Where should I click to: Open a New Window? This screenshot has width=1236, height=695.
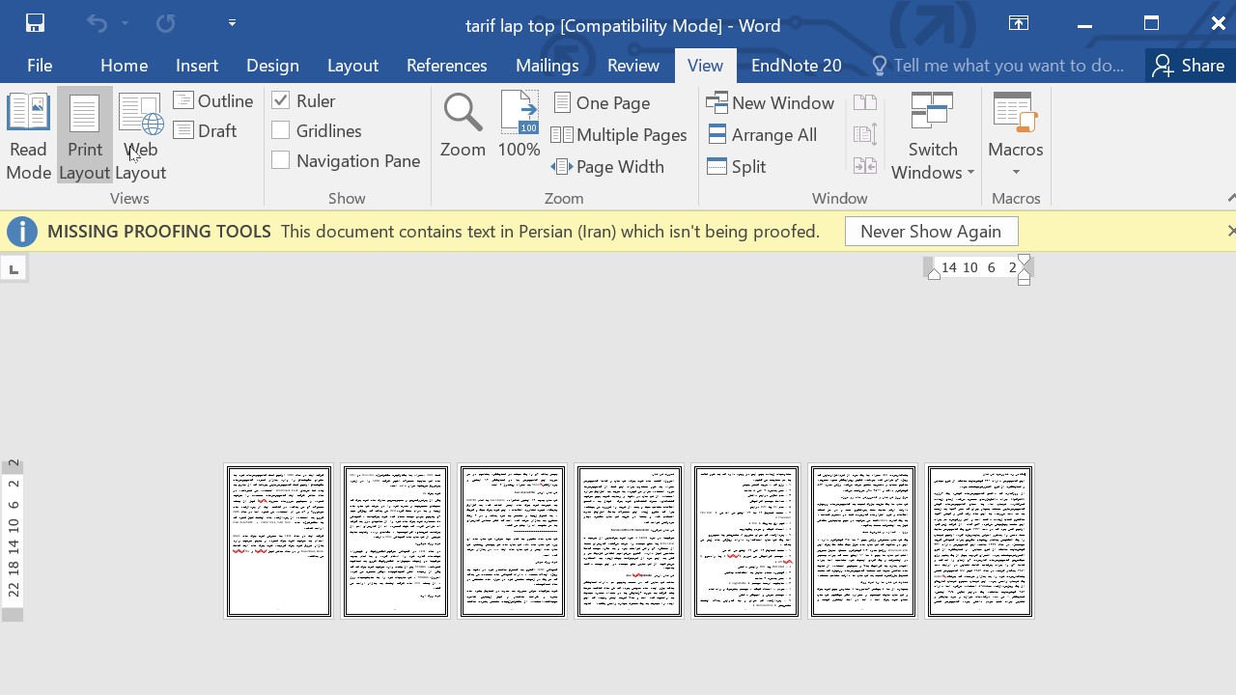click(x=771, y=102)
